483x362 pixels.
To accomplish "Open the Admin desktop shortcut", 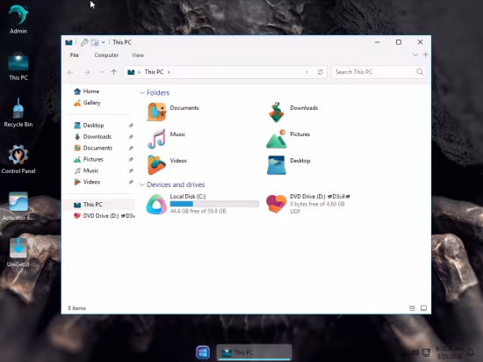I will click(x=18, y=19).
